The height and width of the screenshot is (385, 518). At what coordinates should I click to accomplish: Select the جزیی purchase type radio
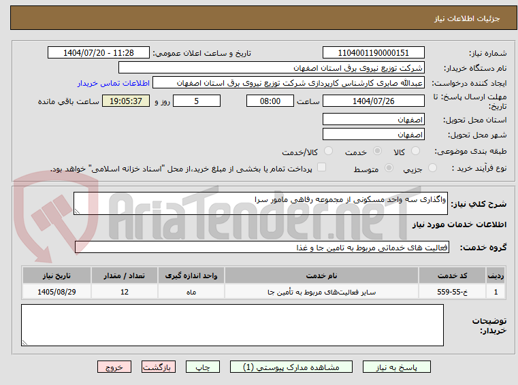click(432, 168)
